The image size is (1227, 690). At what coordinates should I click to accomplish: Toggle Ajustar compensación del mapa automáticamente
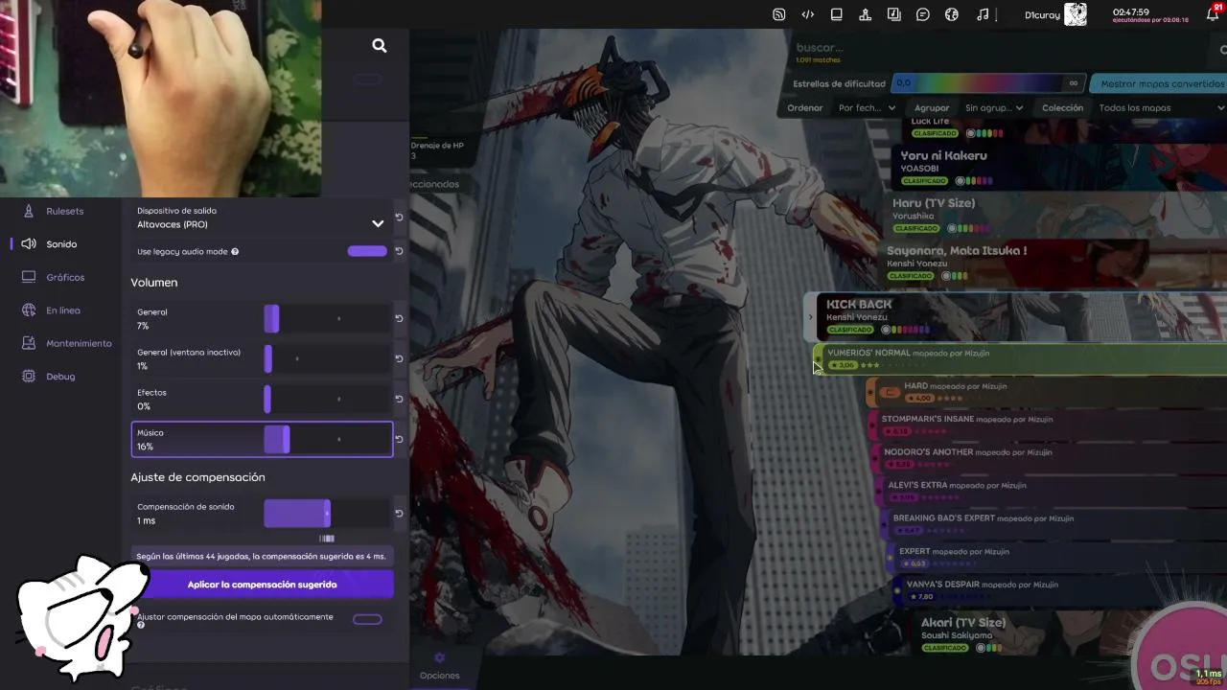pos(367,619)
